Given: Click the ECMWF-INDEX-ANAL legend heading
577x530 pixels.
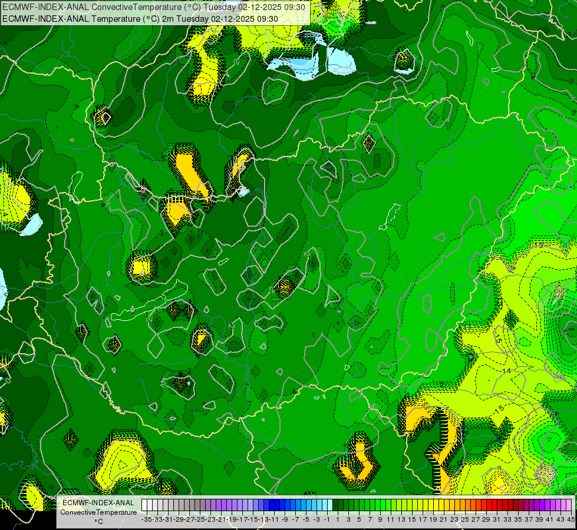Looking at the screenshot, I should pyautogui.click(x=98, y=503).
